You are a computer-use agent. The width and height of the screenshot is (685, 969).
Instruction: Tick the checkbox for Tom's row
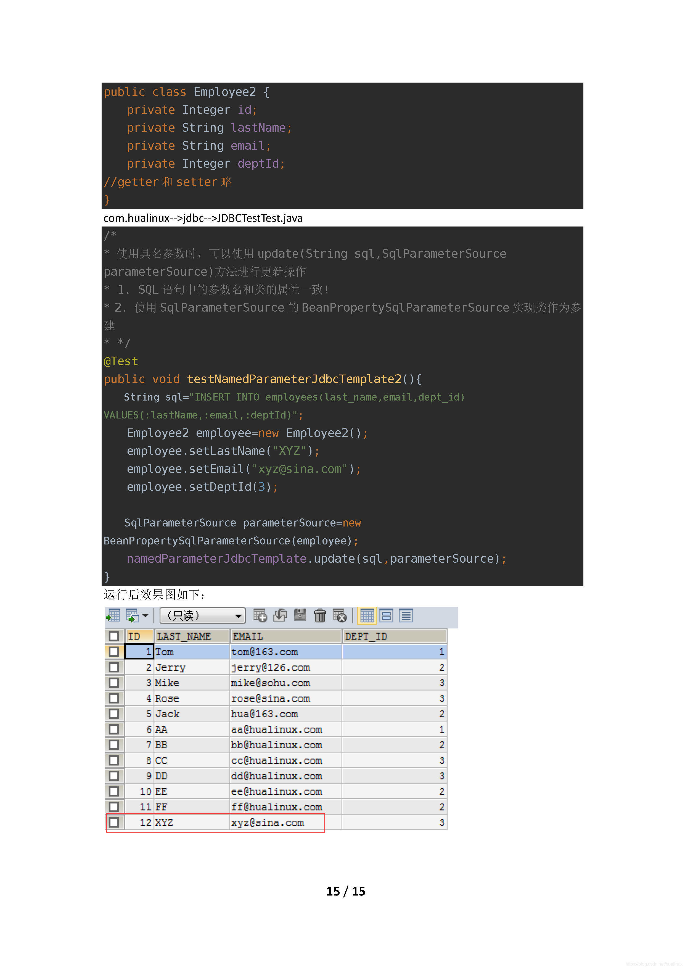[114, 652]
